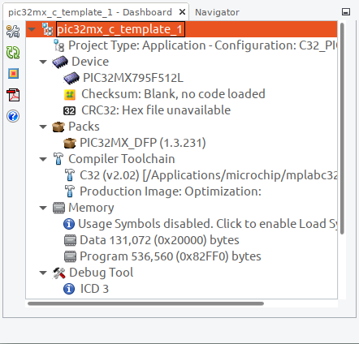Viewport: 359px width, 344px height.
Task: Click the memory chip icon beside Memory
Action: point(58,208)
